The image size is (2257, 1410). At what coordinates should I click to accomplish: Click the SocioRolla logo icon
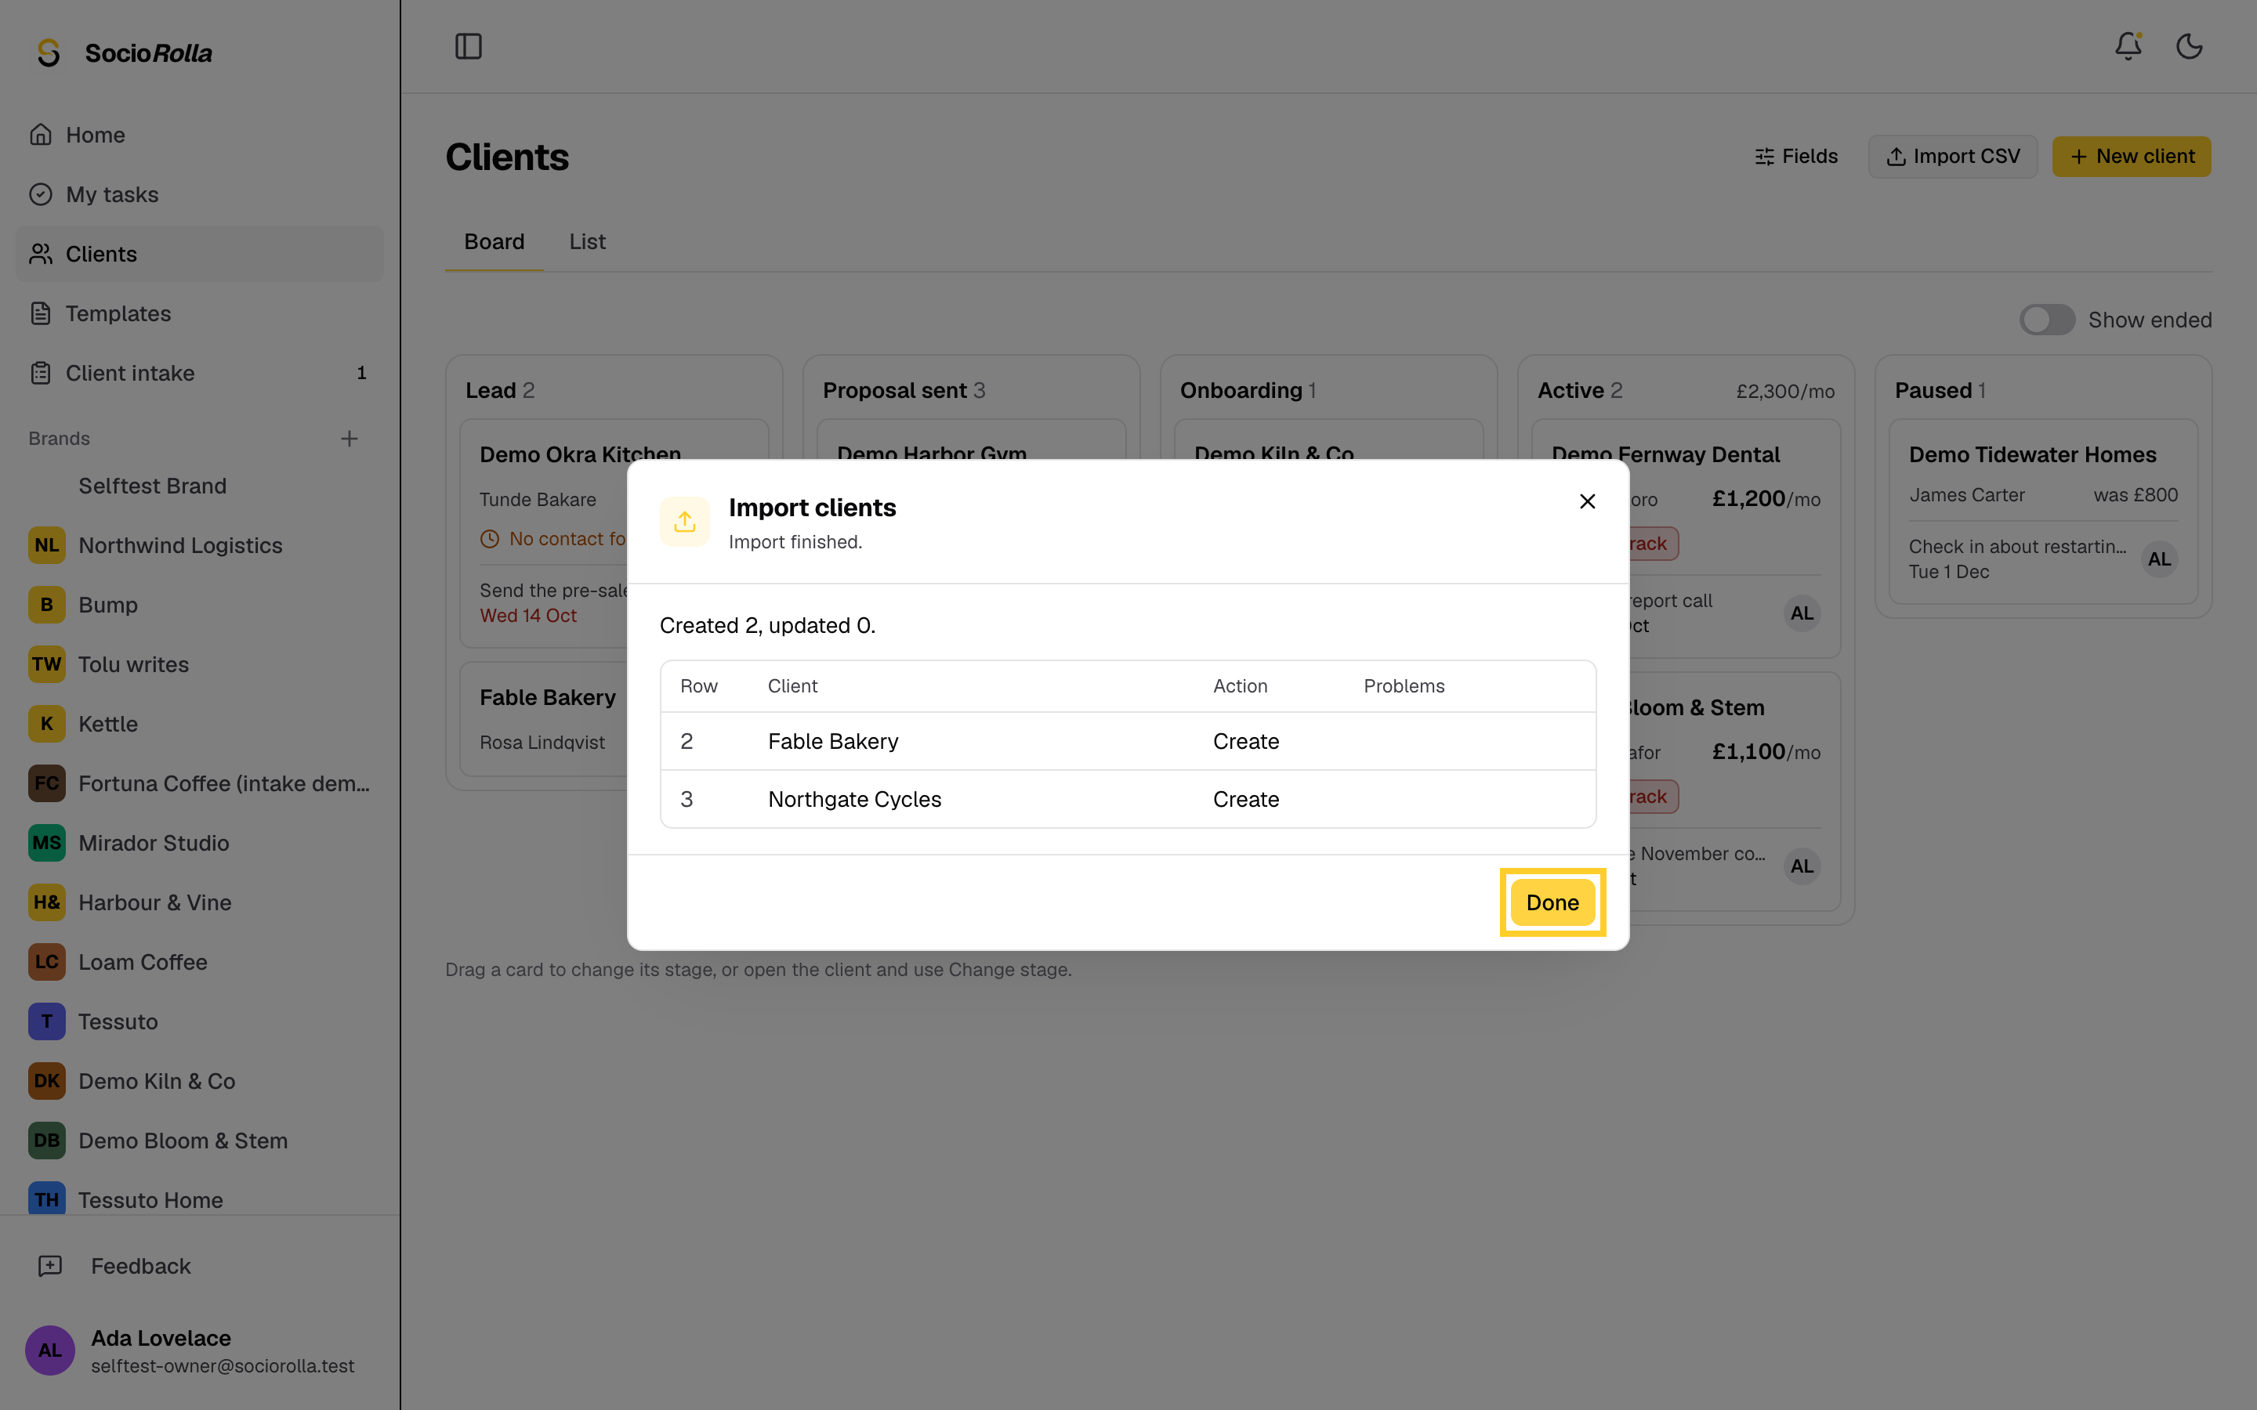click(x=49, y=53)
